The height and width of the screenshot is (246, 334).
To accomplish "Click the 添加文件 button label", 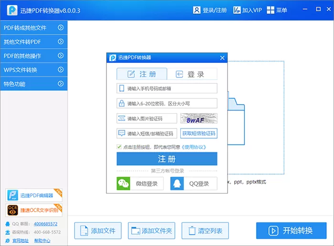I will tap(103, 231).
